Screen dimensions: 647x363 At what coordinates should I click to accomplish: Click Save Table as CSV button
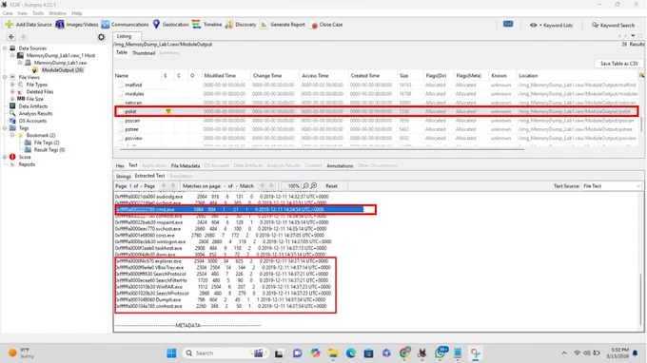click(x=618, y=64)
